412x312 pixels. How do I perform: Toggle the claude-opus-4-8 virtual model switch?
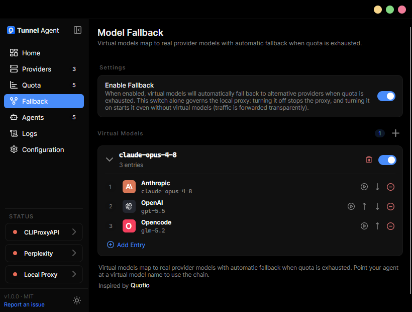click(387, 160)
